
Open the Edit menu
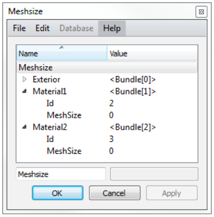[43, 28]
